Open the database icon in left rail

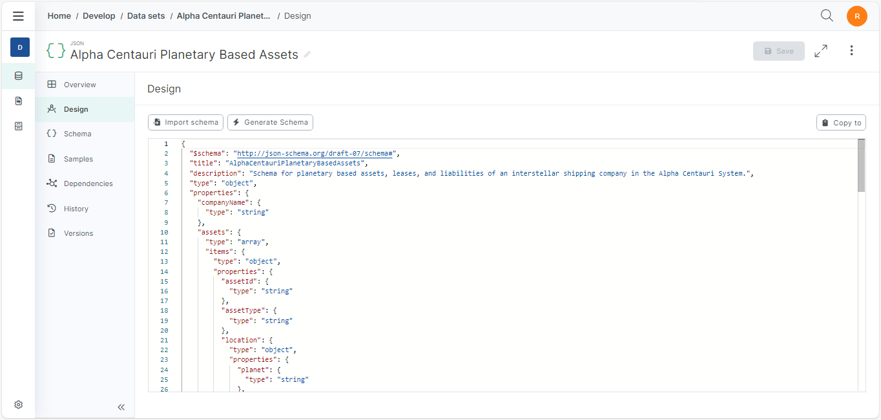(18, 76)
